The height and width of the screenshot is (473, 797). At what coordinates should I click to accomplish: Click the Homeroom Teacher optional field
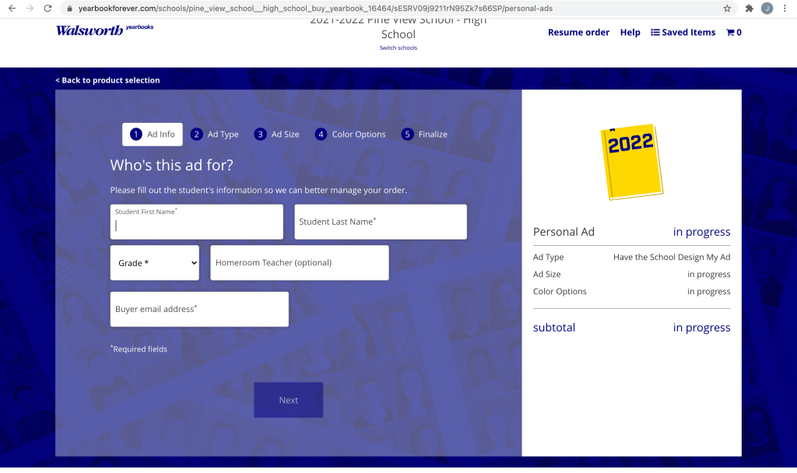pos(299,263)
